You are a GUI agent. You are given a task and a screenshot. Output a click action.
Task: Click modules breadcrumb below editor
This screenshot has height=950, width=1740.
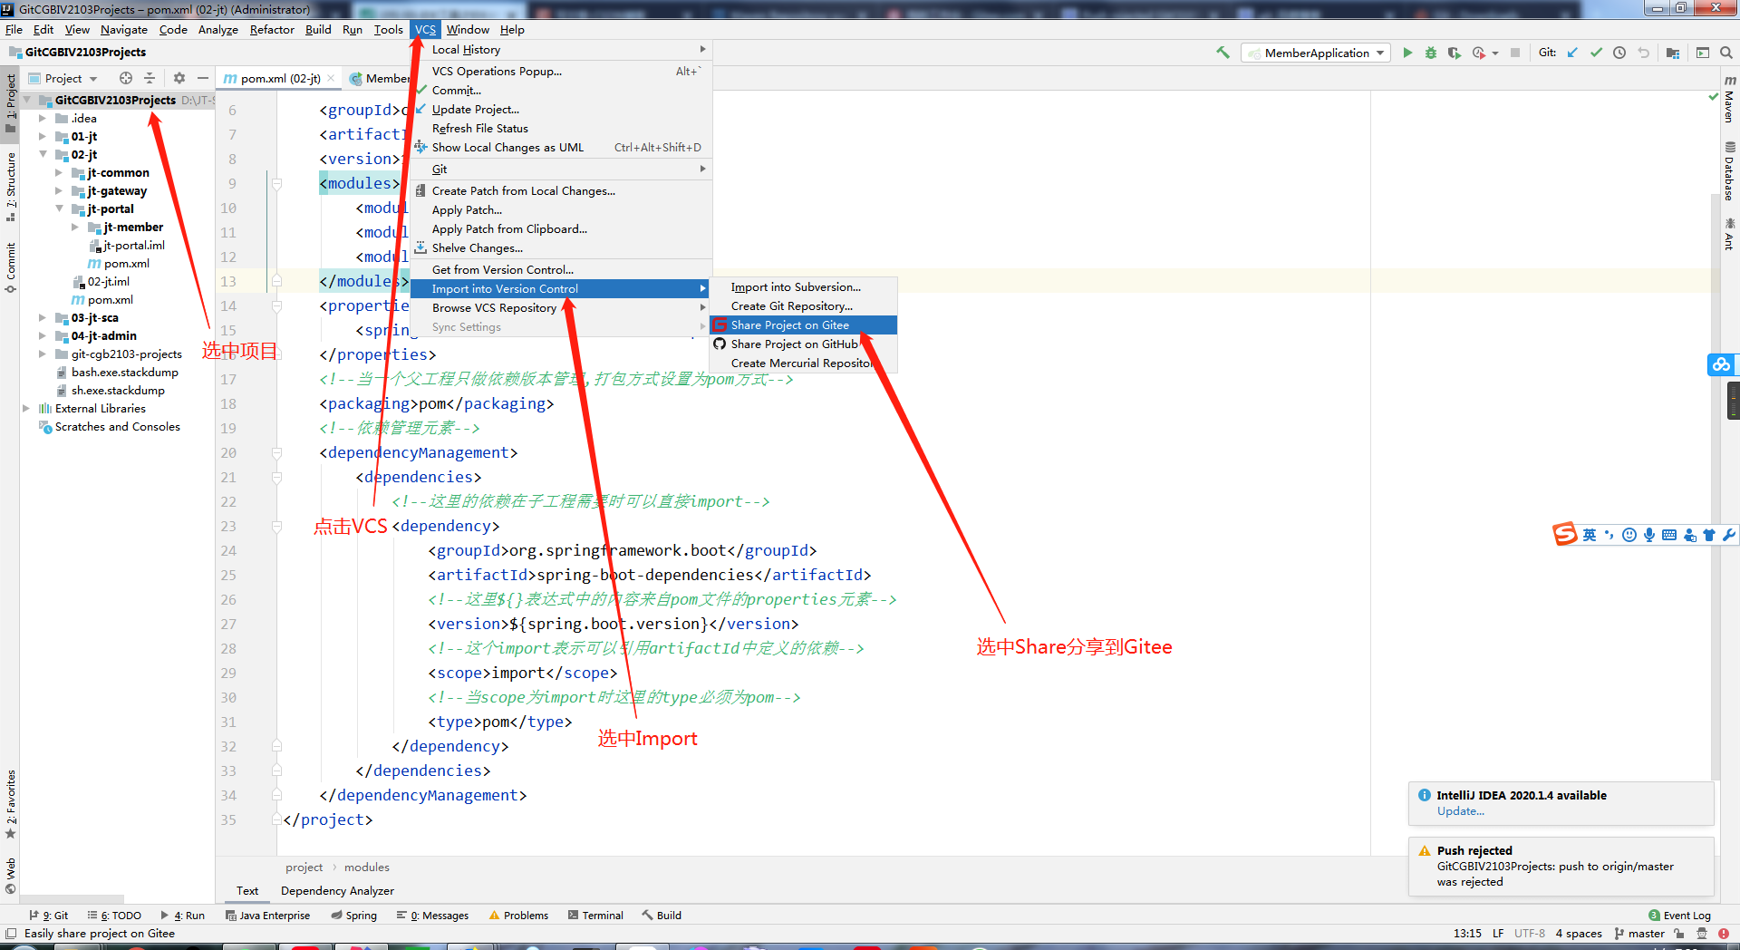pos(366,868)
